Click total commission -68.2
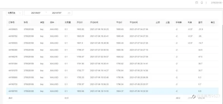This screenshot has height=104, width=223. (x=178, y=98)
